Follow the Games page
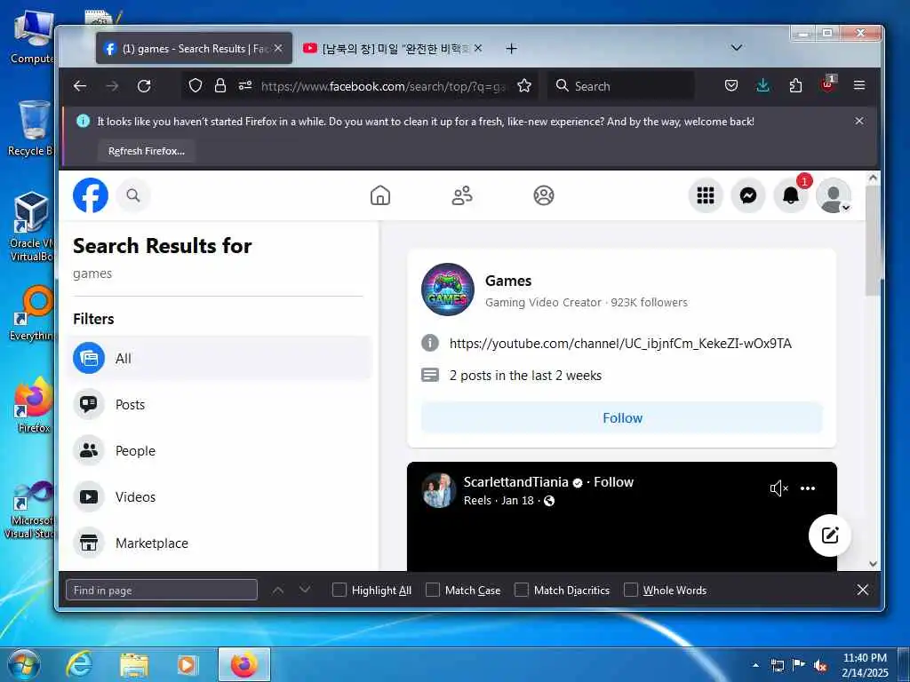Viewport: 910px width, 682px height. click(621, 417)
